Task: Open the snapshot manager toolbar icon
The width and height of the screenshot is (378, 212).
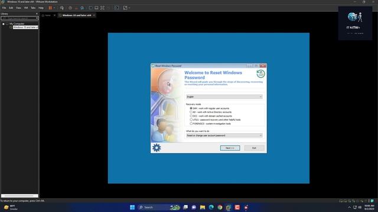Action: click(x=82, y=8)
